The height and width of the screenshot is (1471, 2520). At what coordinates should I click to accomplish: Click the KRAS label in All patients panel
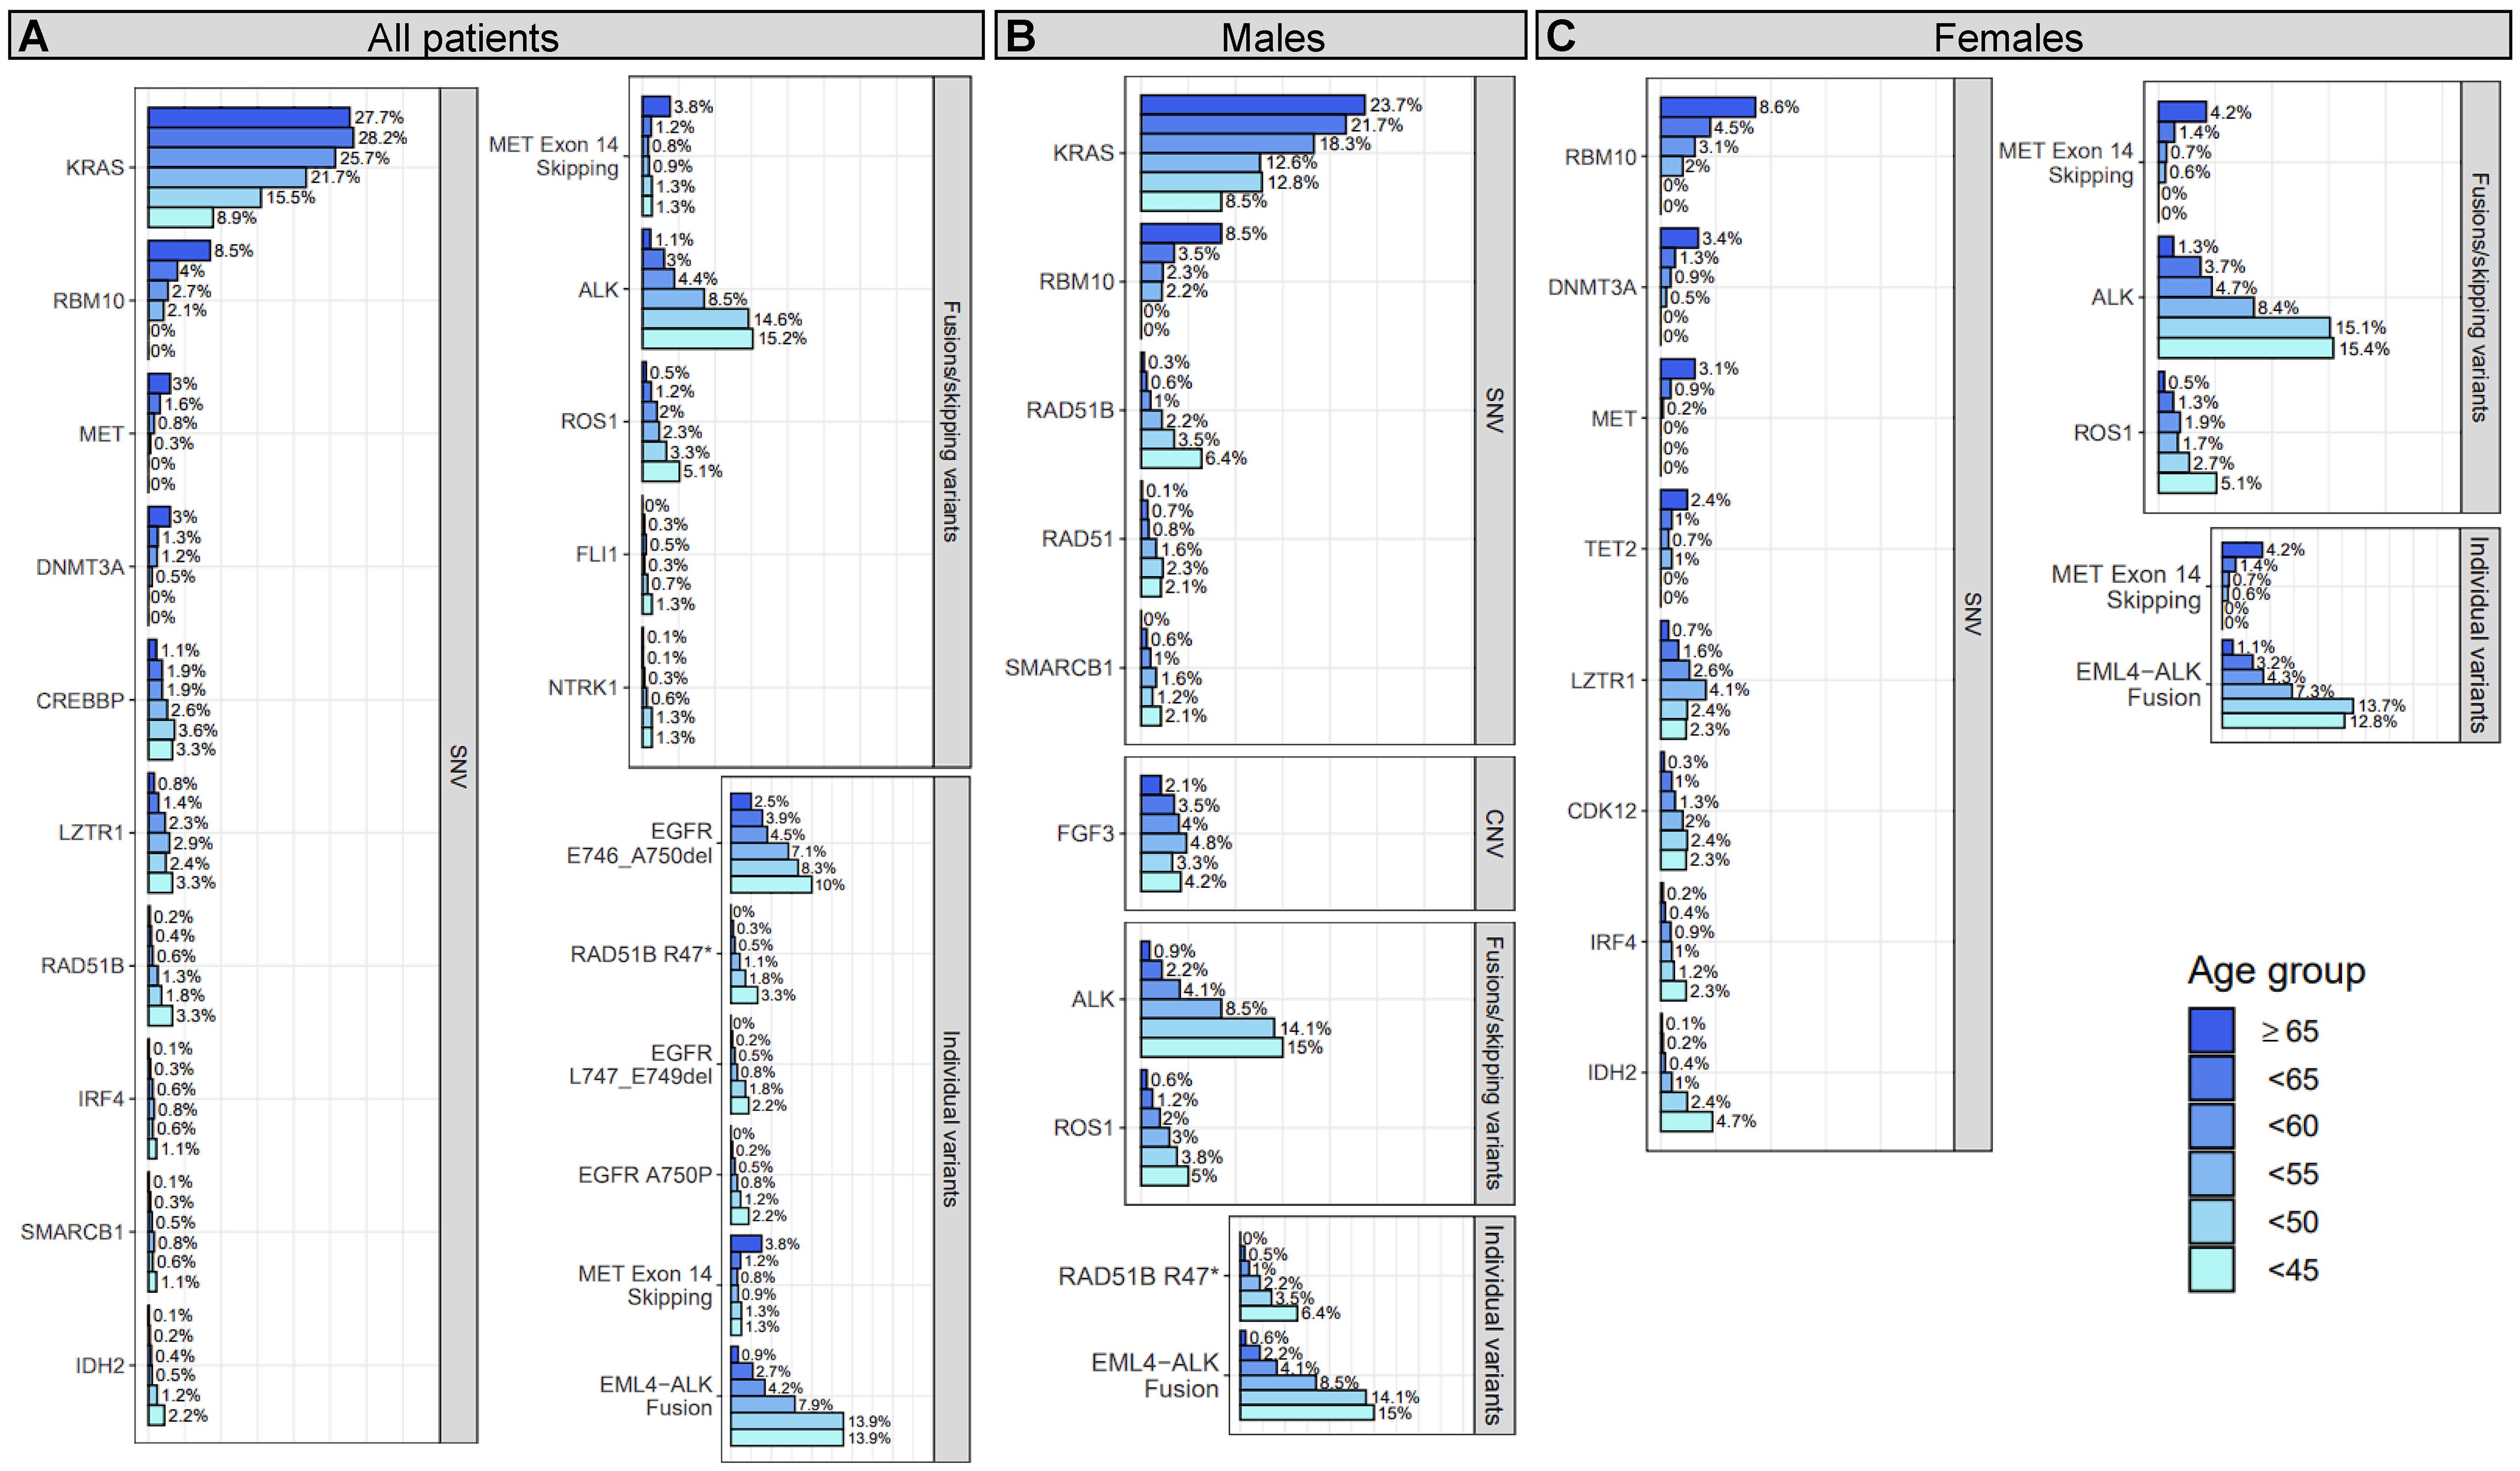pyautogui.click(x=95, y=167)
